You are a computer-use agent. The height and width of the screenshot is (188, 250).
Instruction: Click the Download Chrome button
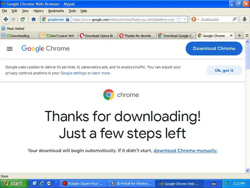[214, 49]
